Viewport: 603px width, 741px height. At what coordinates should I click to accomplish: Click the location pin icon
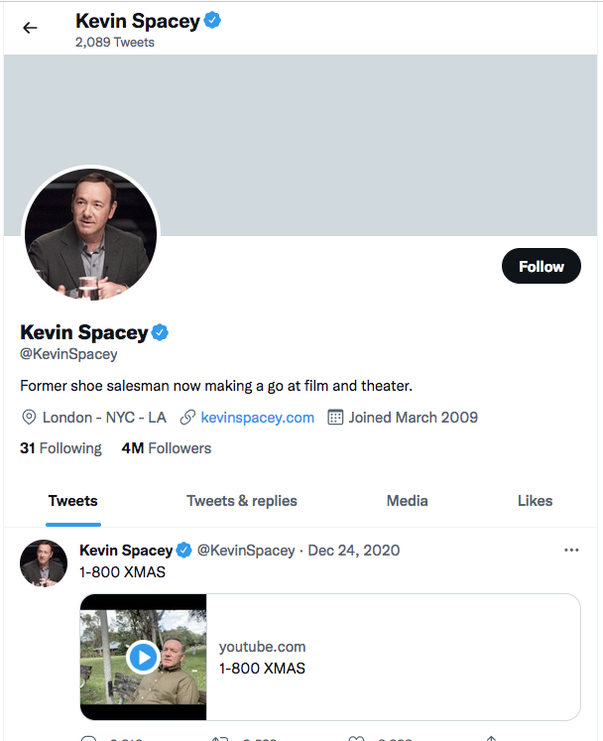[x=29, y=418]
